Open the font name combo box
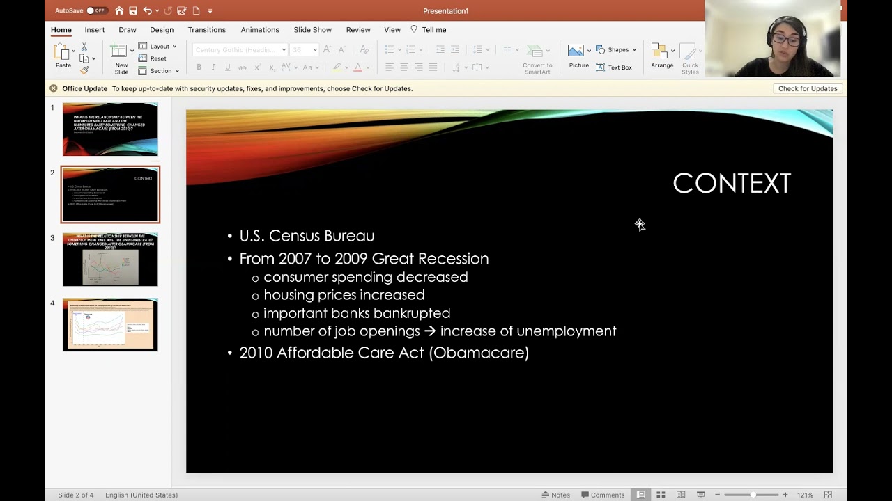This screenshot has width=892, height=501. click(240, 49)
